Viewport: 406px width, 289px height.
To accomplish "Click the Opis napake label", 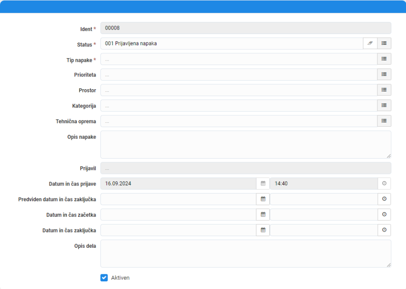I will point(82,137).
